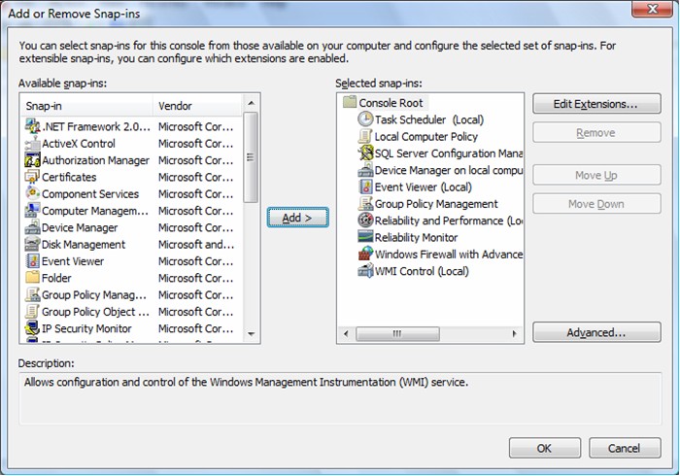
Task: Select the WMI Control (Local) entry
Action: [422, 271]
